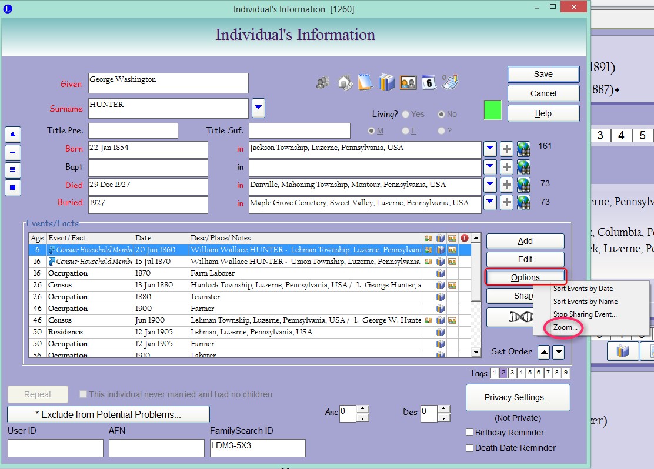Choose Stop Sharing Event...
Viewport: 654px width, 469px height.
point(585,314)
